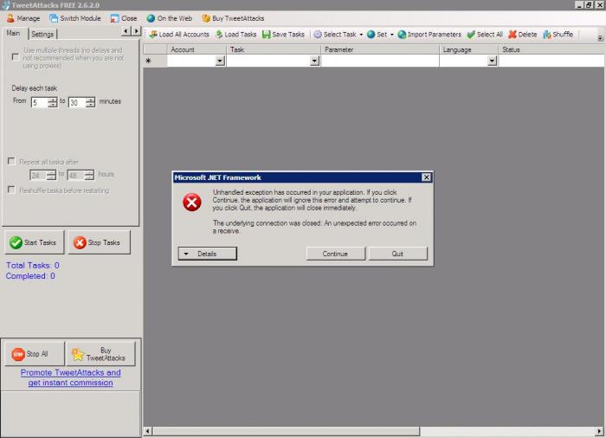Image resolution: width=606 pixels, height=438 pixels.
Task: Click the Select All checkmark icon
Action: coord(471,35)
